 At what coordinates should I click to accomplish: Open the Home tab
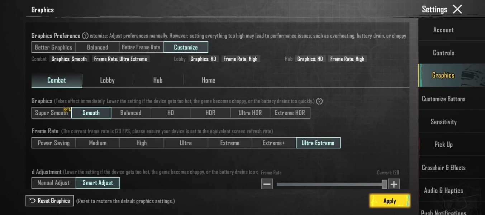click(x=208, y=81)
